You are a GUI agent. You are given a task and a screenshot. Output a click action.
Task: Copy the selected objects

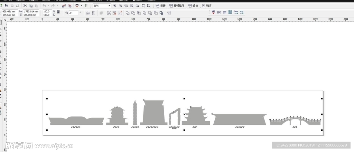(31, 6)
